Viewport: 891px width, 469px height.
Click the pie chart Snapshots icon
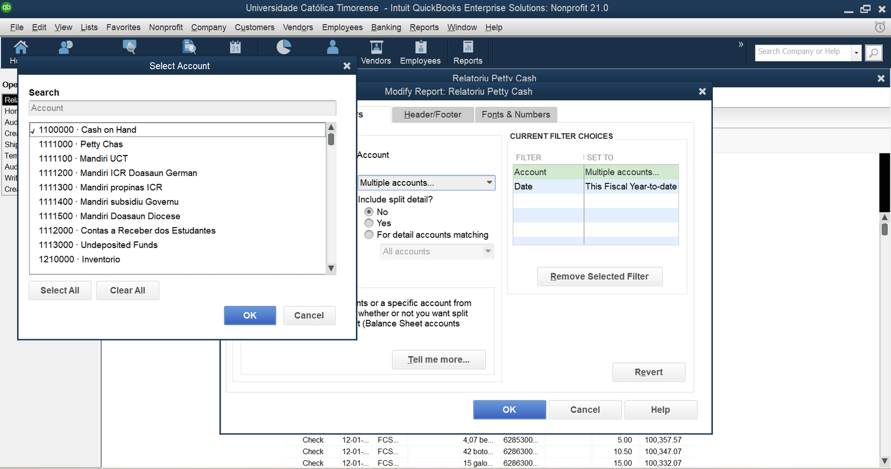click(284, 48)
